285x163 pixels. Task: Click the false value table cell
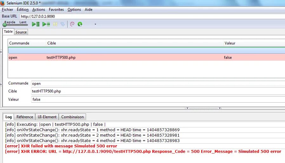[228, 58]
